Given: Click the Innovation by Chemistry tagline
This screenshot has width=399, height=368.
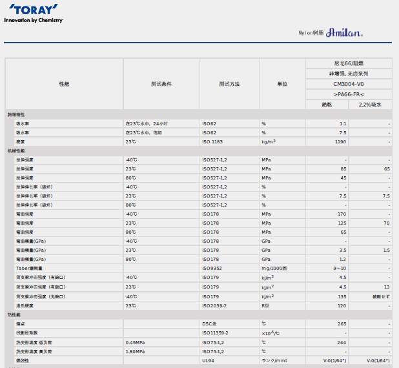Looking at the screenshot, I should [34, 21].
